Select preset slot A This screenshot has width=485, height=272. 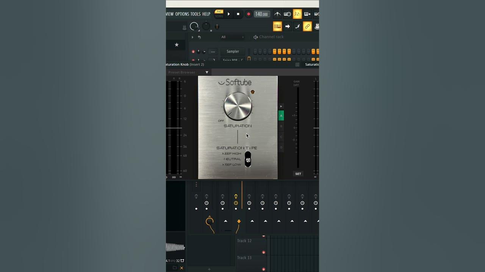pyautogui.click(x=281, y=116)
